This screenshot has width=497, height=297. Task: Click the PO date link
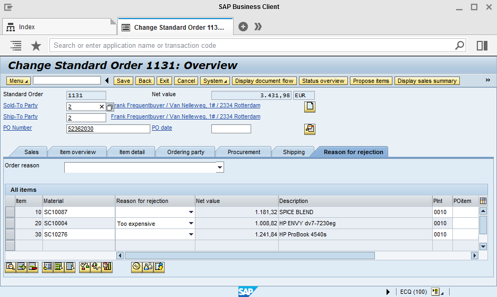point(161,128)
